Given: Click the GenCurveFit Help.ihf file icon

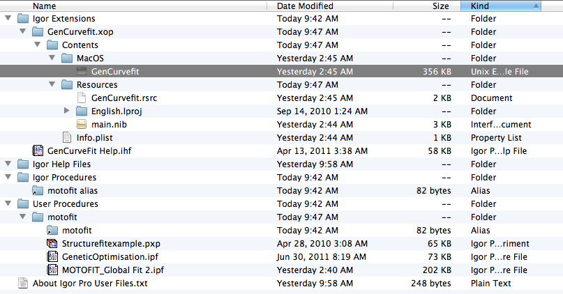Looking at the screenshot, I should pyautogui.click(x=38, y=150).
